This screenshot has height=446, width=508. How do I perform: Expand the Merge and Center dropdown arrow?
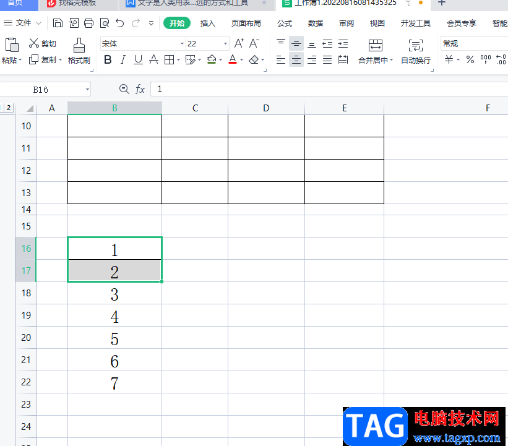392,60
